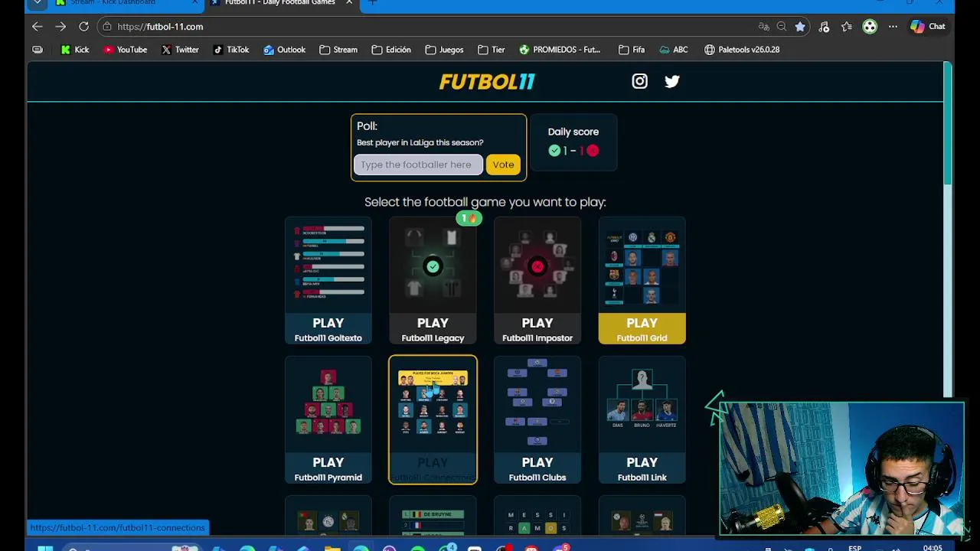Toggle the favorite star for this page

click(x=800, y=26)
